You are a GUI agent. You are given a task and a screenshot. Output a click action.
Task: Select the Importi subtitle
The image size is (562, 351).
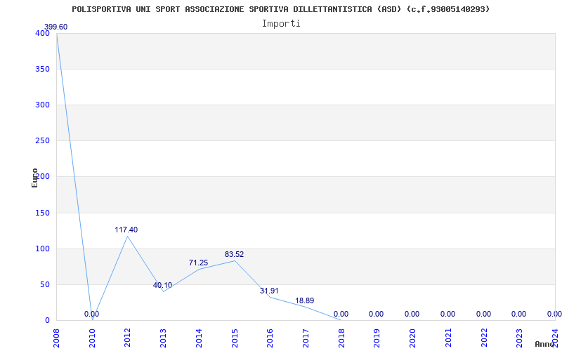pos(281,23)
